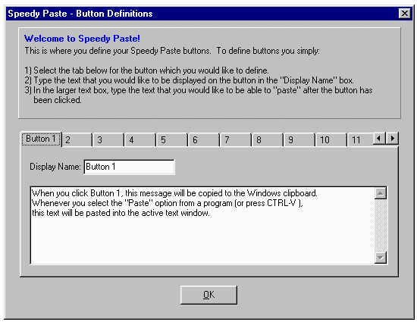Select the Button 1 tab
The image size is (417, 322).
41,139
